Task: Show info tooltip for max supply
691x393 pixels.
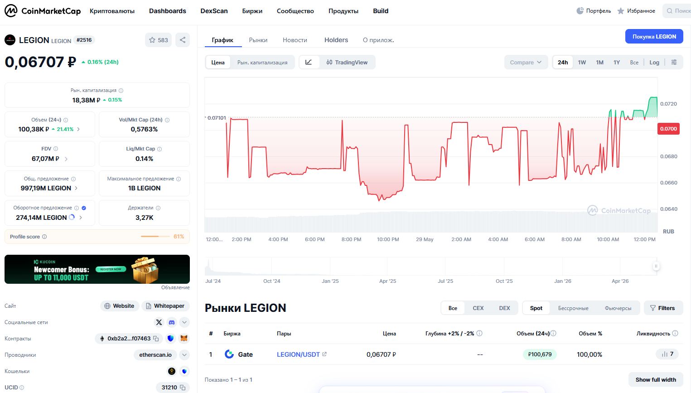Action: (x=179, y=179)
